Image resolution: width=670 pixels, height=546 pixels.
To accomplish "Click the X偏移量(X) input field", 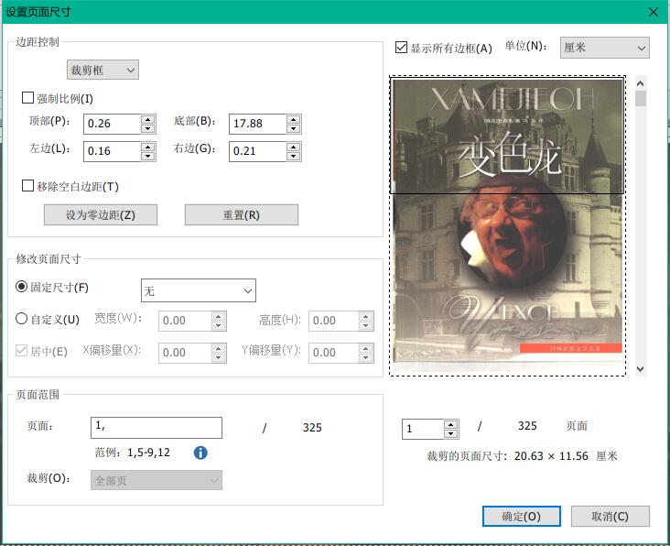I will (x=185, y=354).
